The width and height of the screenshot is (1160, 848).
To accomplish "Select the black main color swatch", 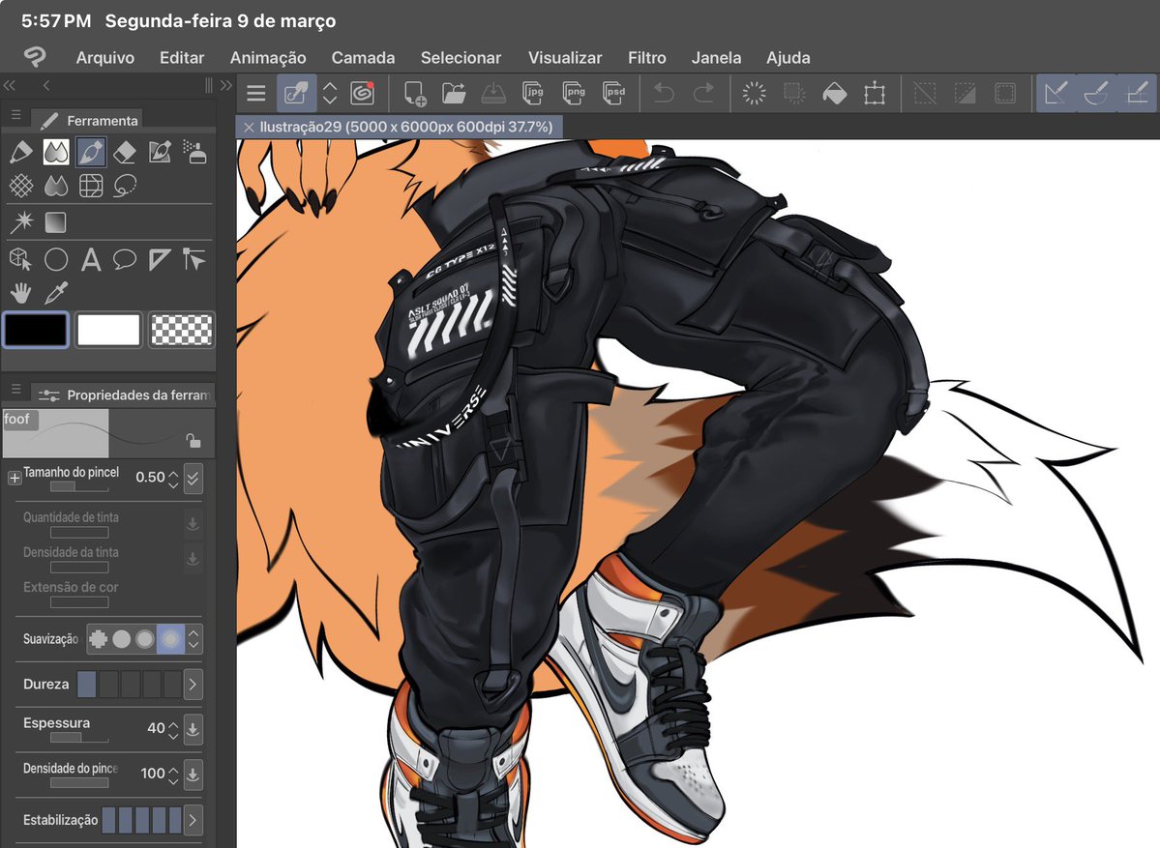I will (36, 330).
